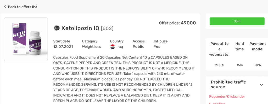
Task: Click the Offer price 49000 value
Action: pos(188,23)
